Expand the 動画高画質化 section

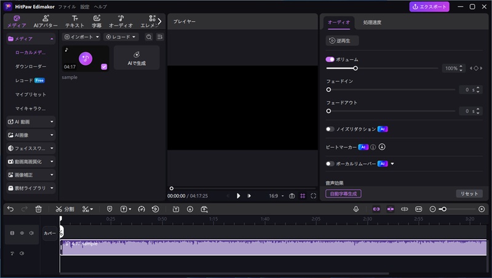(x=31, y=161)
